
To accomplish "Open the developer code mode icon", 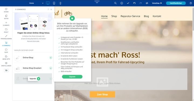I will pos(147,3).
